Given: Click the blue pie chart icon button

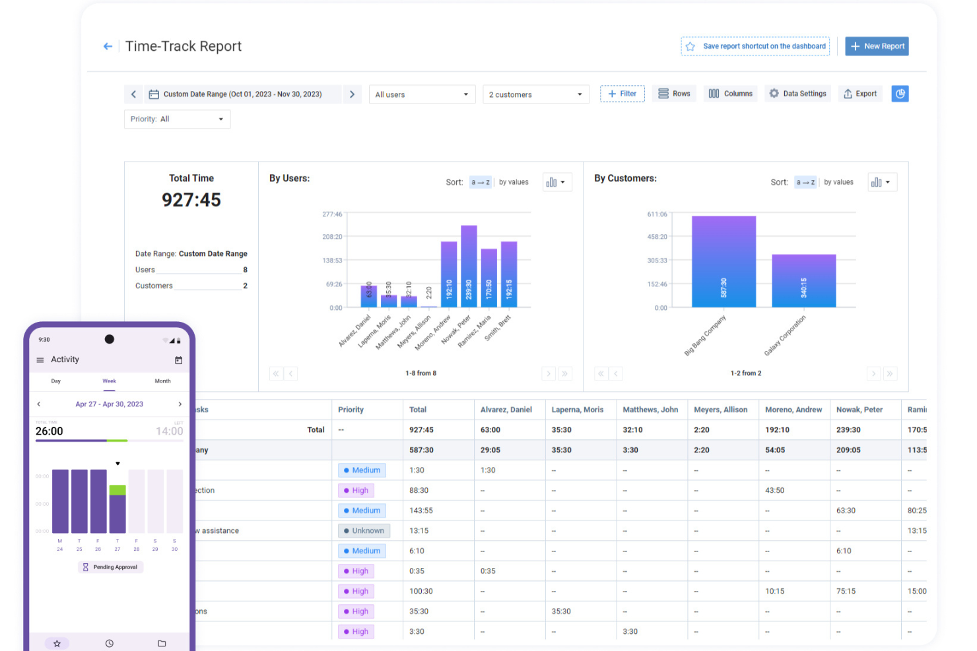Looking at the screenshot, I should 900,94.
